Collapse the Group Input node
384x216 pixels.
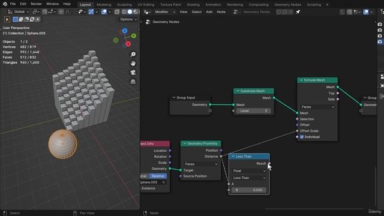click(x=174, y=97)
